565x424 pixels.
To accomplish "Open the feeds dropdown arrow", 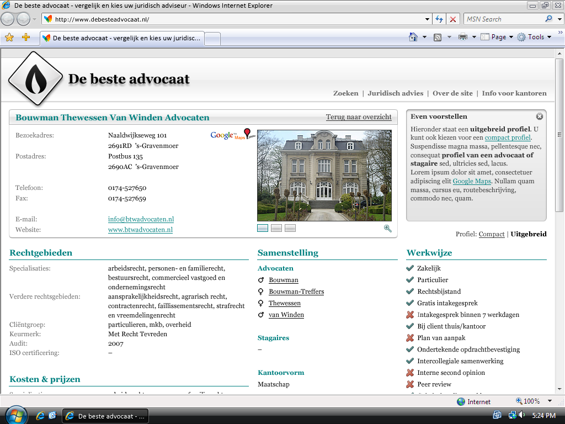I will 449,37.
